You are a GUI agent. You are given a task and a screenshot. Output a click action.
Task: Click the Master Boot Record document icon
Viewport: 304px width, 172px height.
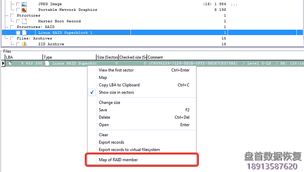tap(24, 21)
